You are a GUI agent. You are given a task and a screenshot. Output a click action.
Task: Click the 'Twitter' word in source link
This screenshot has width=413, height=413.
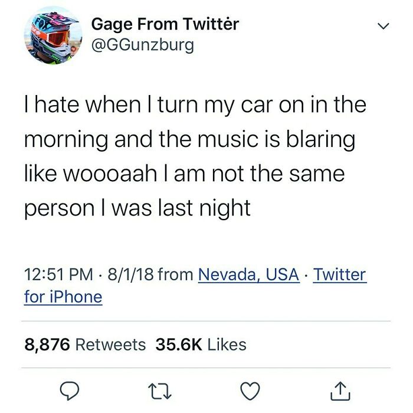[x=339, y=274]
